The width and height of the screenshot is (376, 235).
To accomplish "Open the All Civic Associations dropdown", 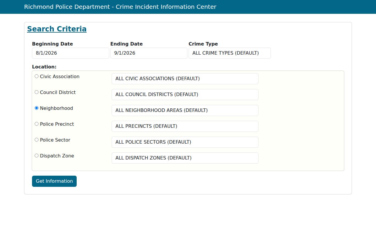I will [185, 79].
